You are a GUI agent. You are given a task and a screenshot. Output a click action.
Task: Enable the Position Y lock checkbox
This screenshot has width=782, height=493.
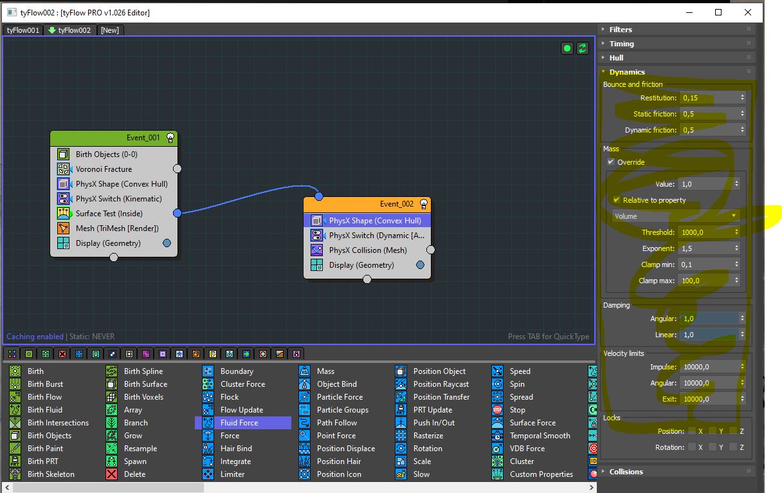(x=713, y=431)
